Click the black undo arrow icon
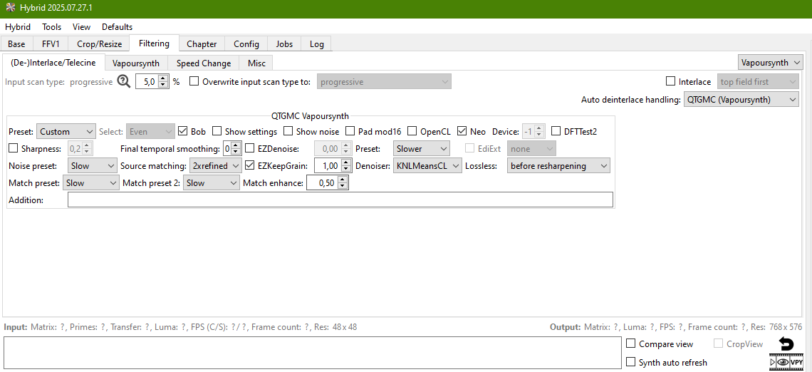The height and width of the screenshot is (372, 812). [x=786, y=344]
